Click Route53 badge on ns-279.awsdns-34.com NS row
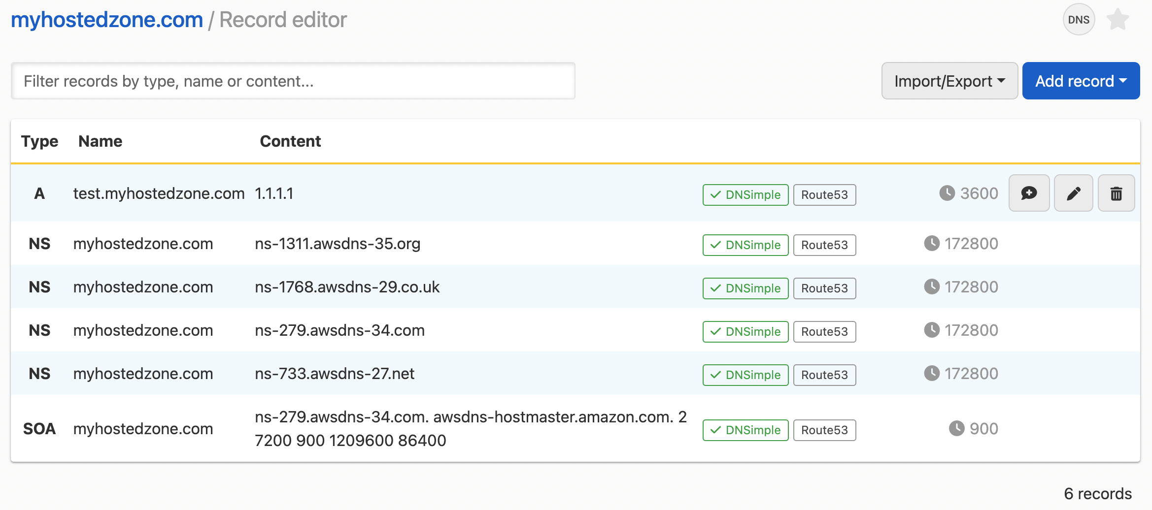1152x510 pixels. 824,332
